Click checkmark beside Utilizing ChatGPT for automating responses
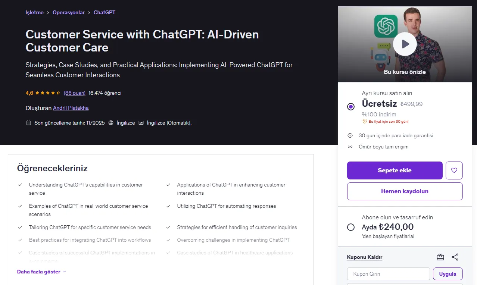The image size is (477, 285). pos(168,206)
